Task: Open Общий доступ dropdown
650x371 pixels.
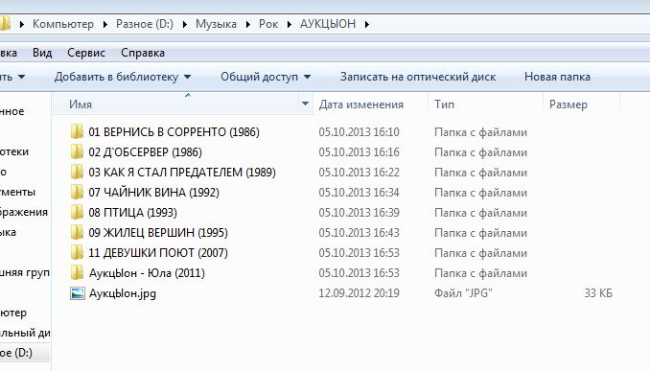Action: (x=307, y=77)
